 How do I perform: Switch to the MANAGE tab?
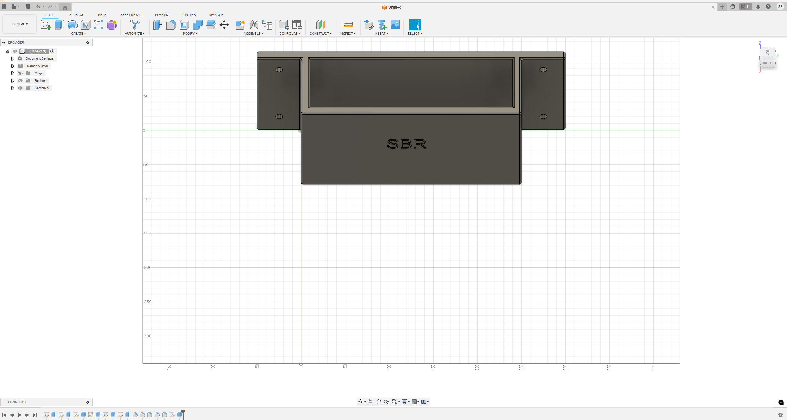216,15
